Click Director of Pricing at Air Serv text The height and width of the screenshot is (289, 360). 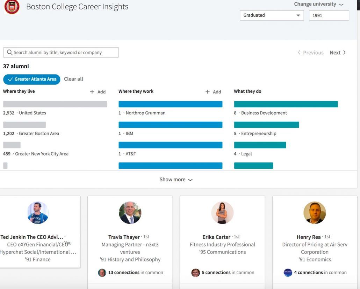315,248
